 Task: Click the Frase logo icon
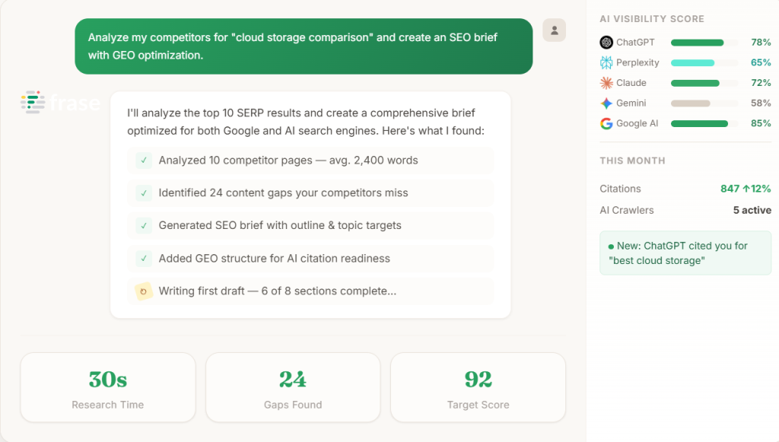click(33, 102)
